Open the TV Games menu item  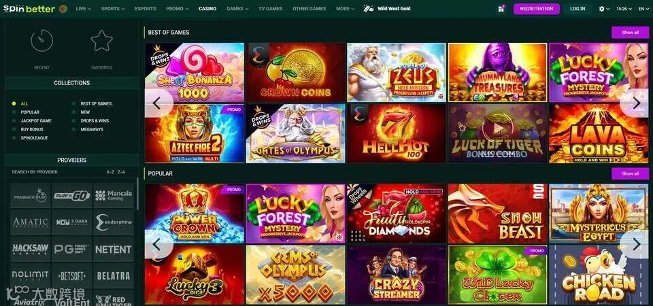[x=270, y=8]
